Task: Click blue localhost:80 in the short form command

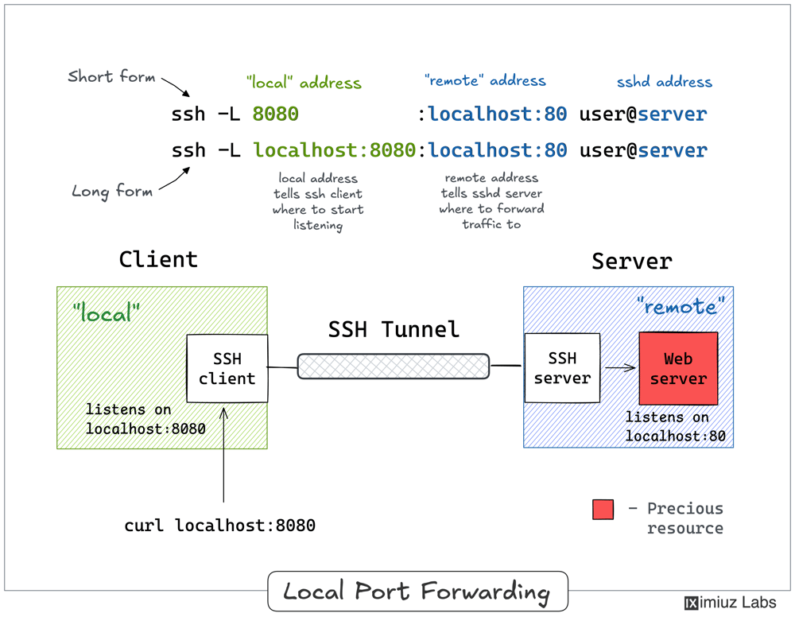Action: coord(498,114)
